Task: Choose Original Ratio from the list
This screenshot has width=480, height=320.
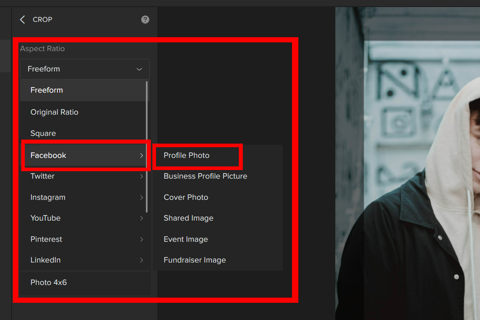Action: point(54,112)
